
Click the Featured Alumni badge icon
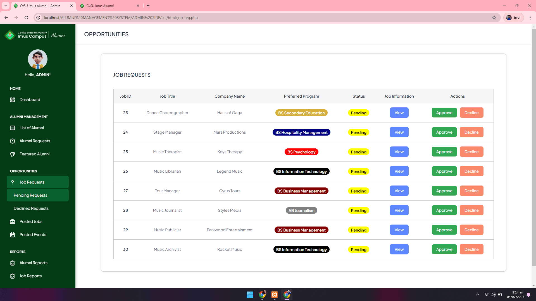[x=12, y=154]
